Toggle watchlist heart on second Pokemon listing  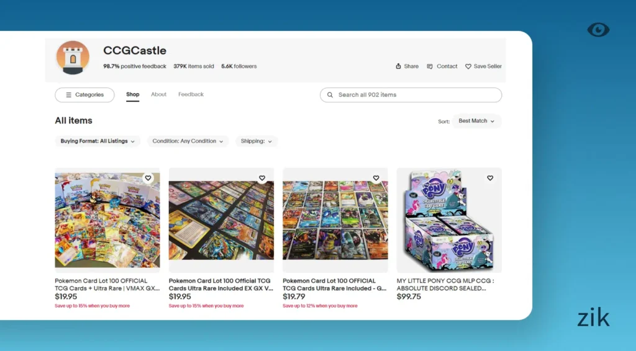[262, 178]
